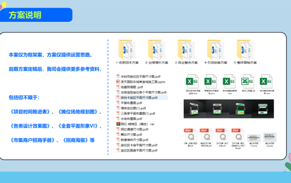Click the archive icon beside 网红-烧烤区 .rar
The image size is (291, 183).
[x=118, y=124]
